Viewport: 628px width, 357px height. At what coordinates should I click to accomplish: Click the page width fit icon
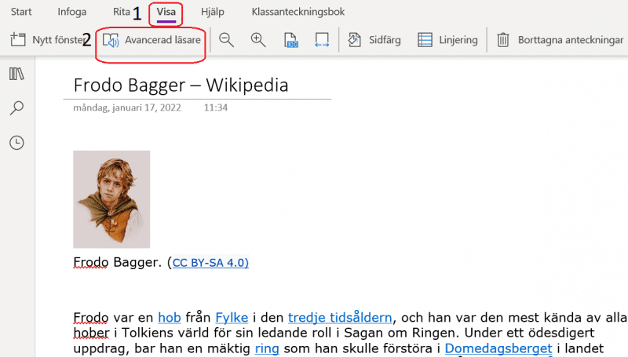(x=322, y=40)
